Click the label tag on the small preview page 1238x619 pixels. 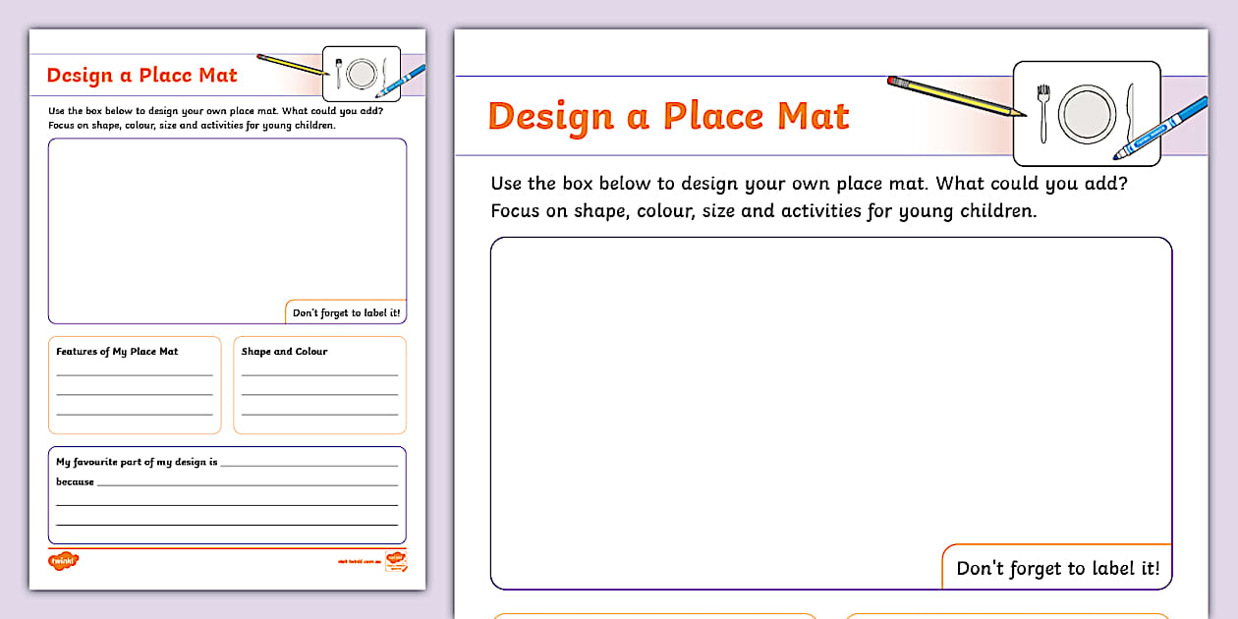(347, 311)
